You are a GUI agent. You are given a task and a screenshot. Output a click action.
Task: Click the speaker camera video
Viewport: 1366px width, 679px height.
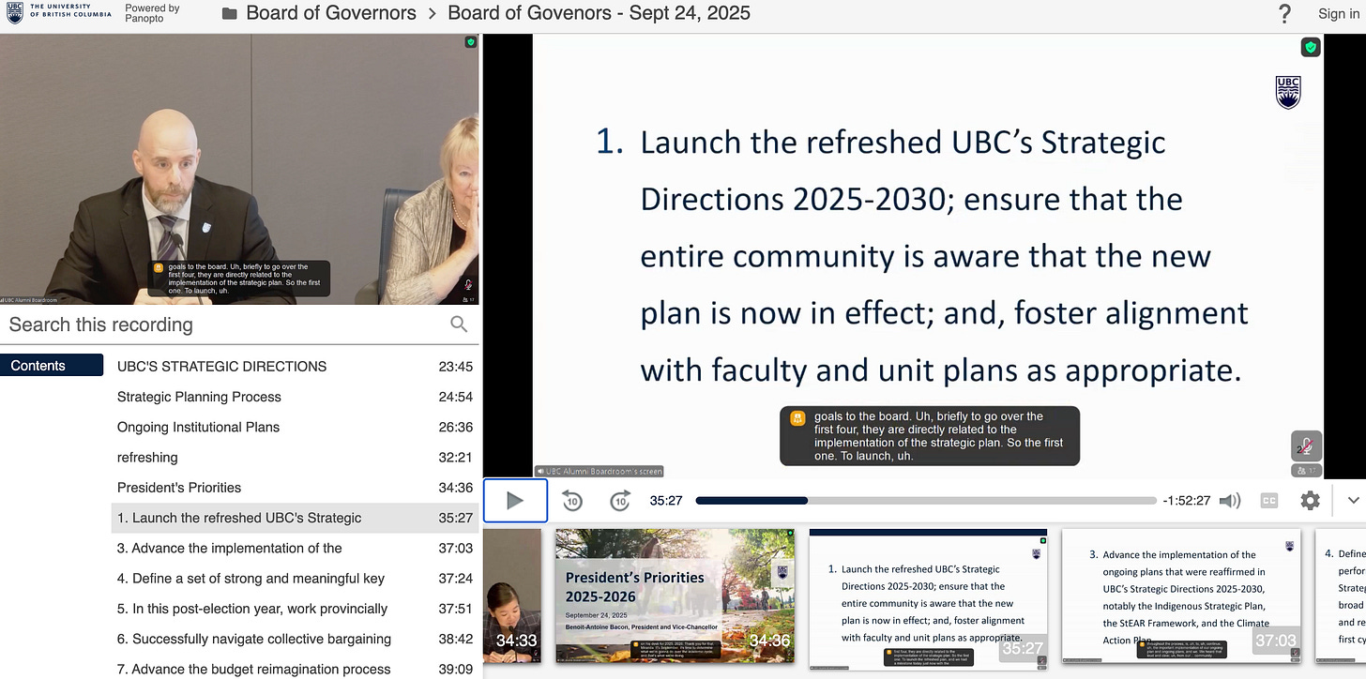[x=239, y=169]
